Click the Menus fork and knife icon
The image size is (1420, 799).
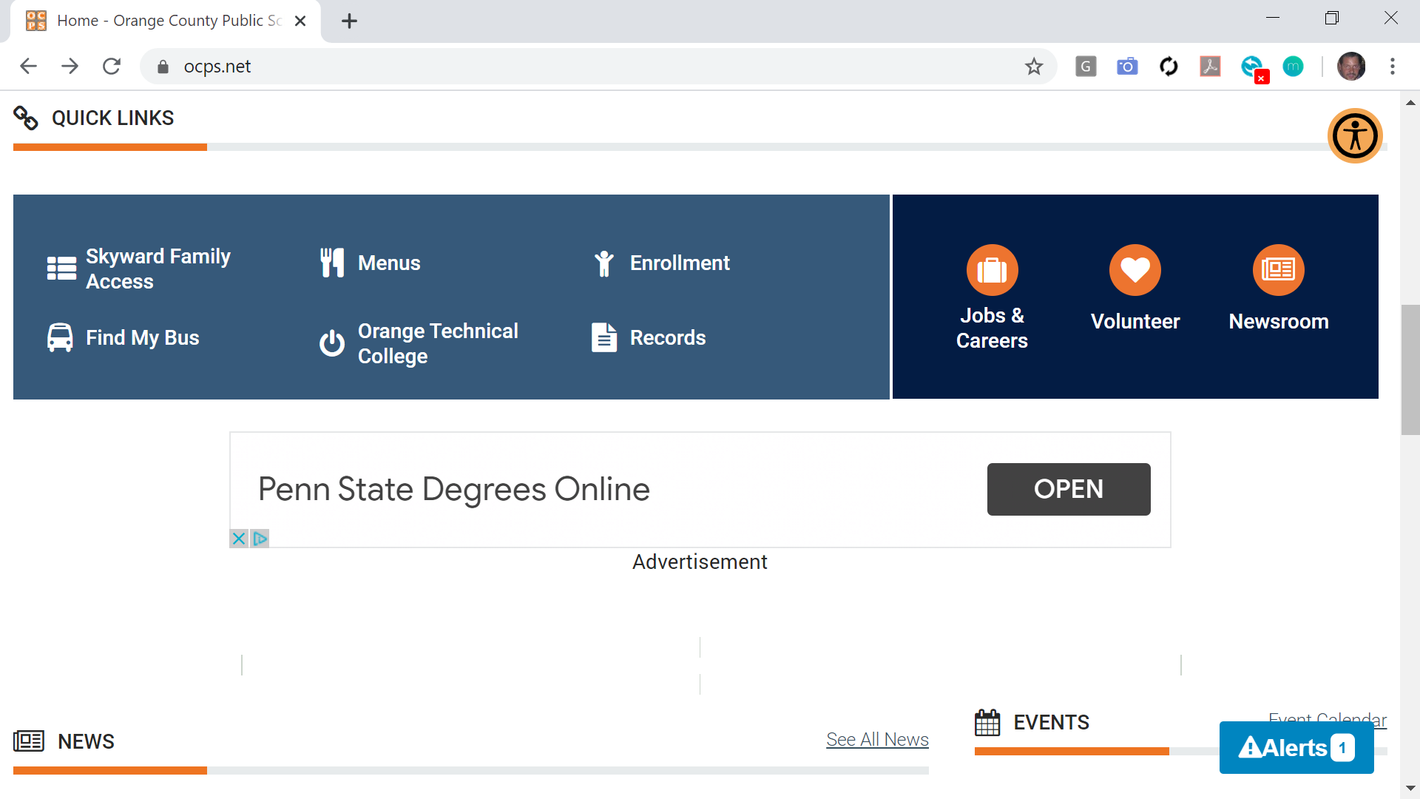(x=332, y=263)
